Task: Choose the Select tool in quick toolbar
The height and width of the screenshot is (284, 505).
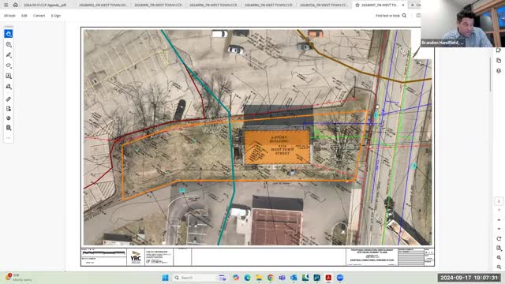Action: click(x=9, y=34)
